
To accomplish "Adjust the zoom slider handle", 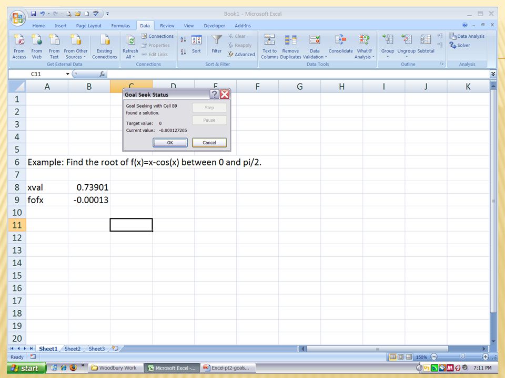I will pyautogui.click(x=463, y=357).
